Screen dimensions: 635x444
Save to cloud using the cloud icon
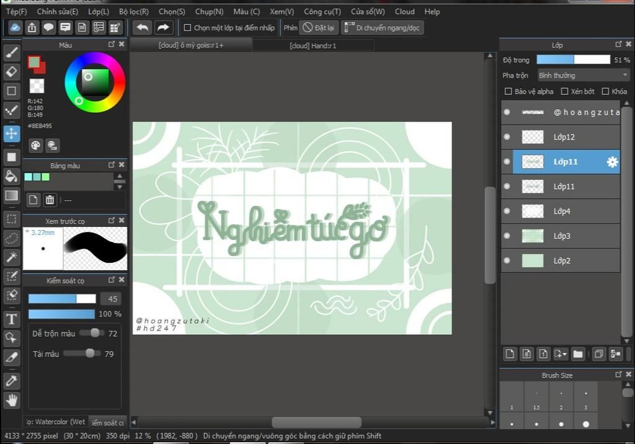[15, 27]
